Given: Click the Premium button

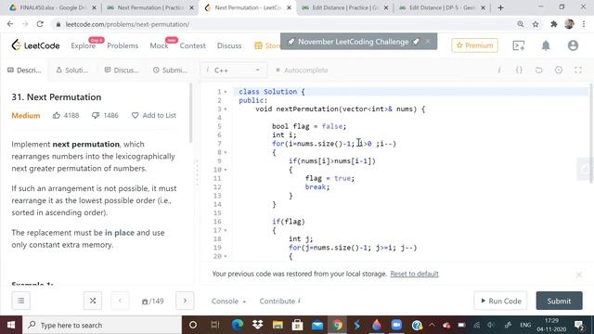Looking at the screenshot, I should [474, 45].
